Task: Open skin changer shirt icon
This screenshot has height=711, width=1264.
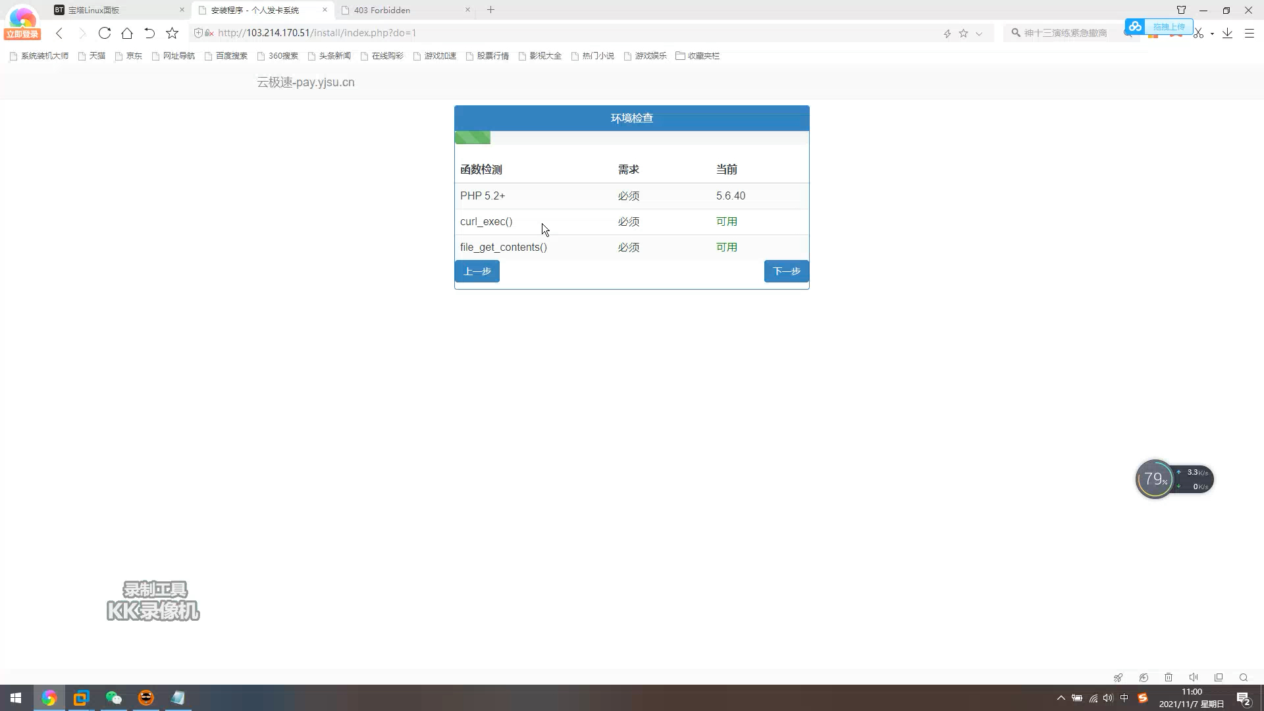Action: pyautogui.click(x=1181, y=10)
